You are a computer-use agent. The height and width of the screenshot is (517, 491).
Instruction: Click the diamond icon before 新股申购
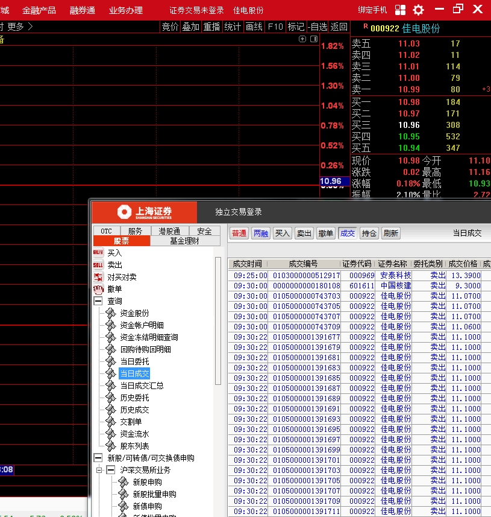tap(124, 482)
